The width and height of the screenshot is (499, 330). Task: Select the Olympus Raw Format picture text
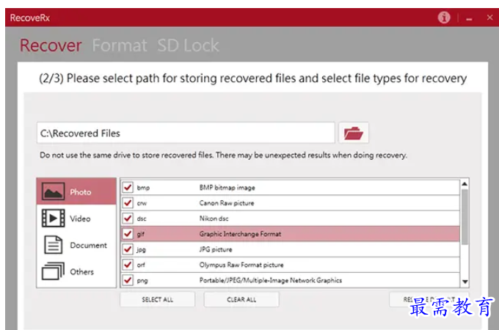241,265
